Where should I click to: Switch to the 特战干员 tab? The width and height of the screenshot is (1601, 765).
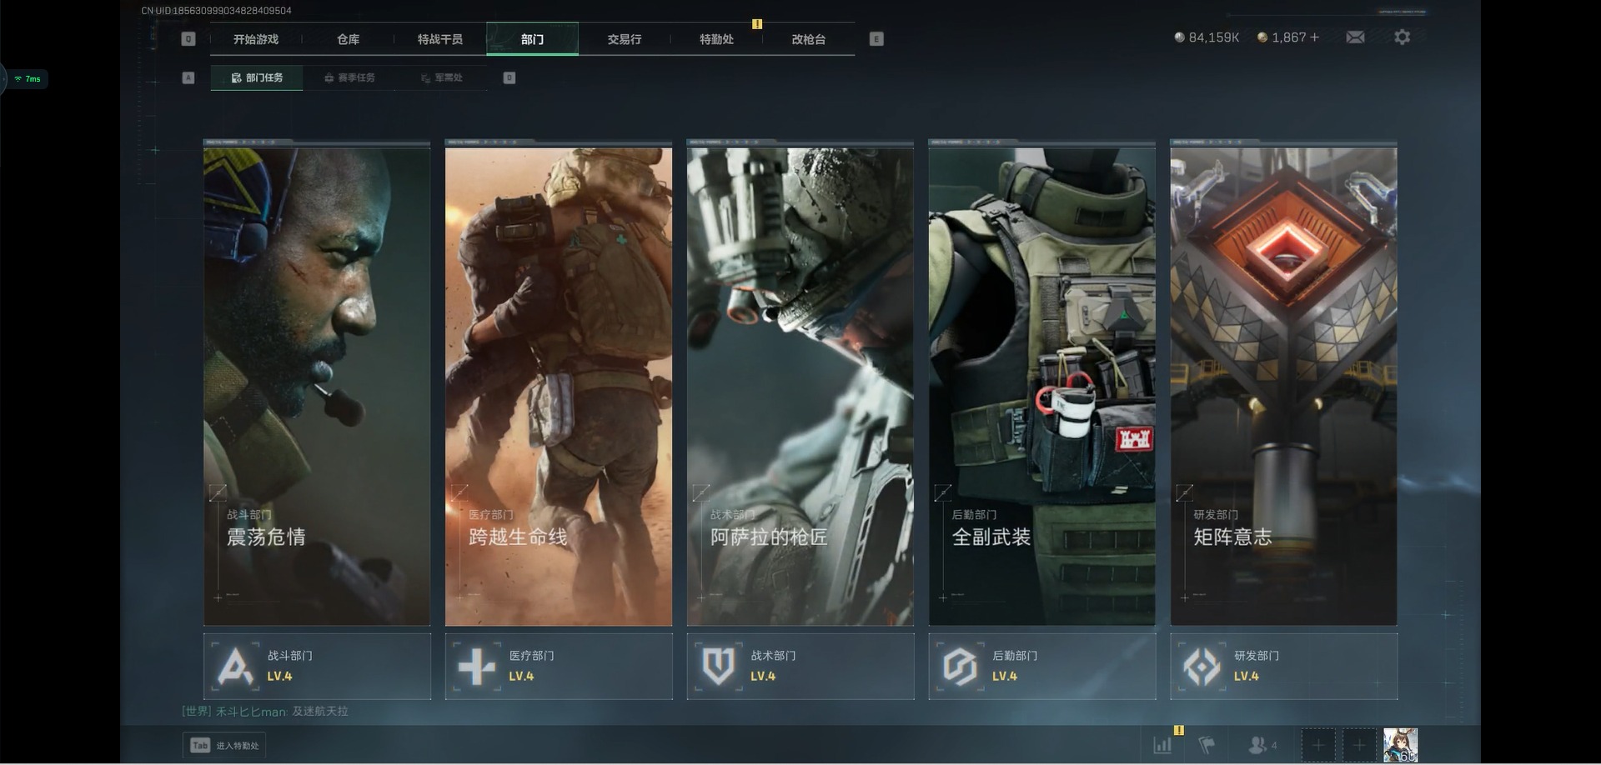click(x=440, y=39)
